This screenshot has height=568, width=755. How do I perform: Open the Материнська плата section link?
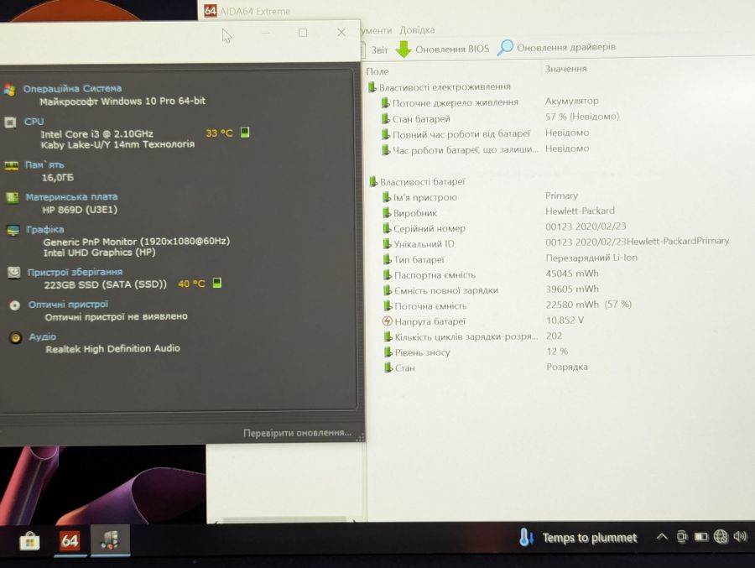(x=71, y=197)
